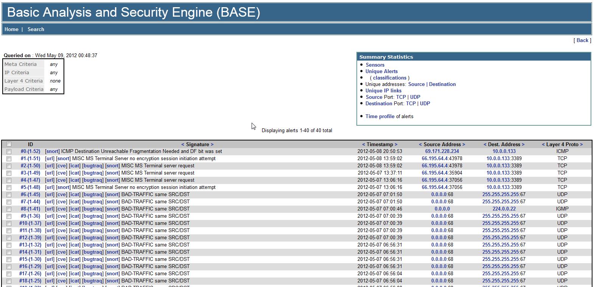Select the checkbox for alert #2-(1-50)
Screen dimensions: 594x287
pyautogui.click(x=9, y=166)
